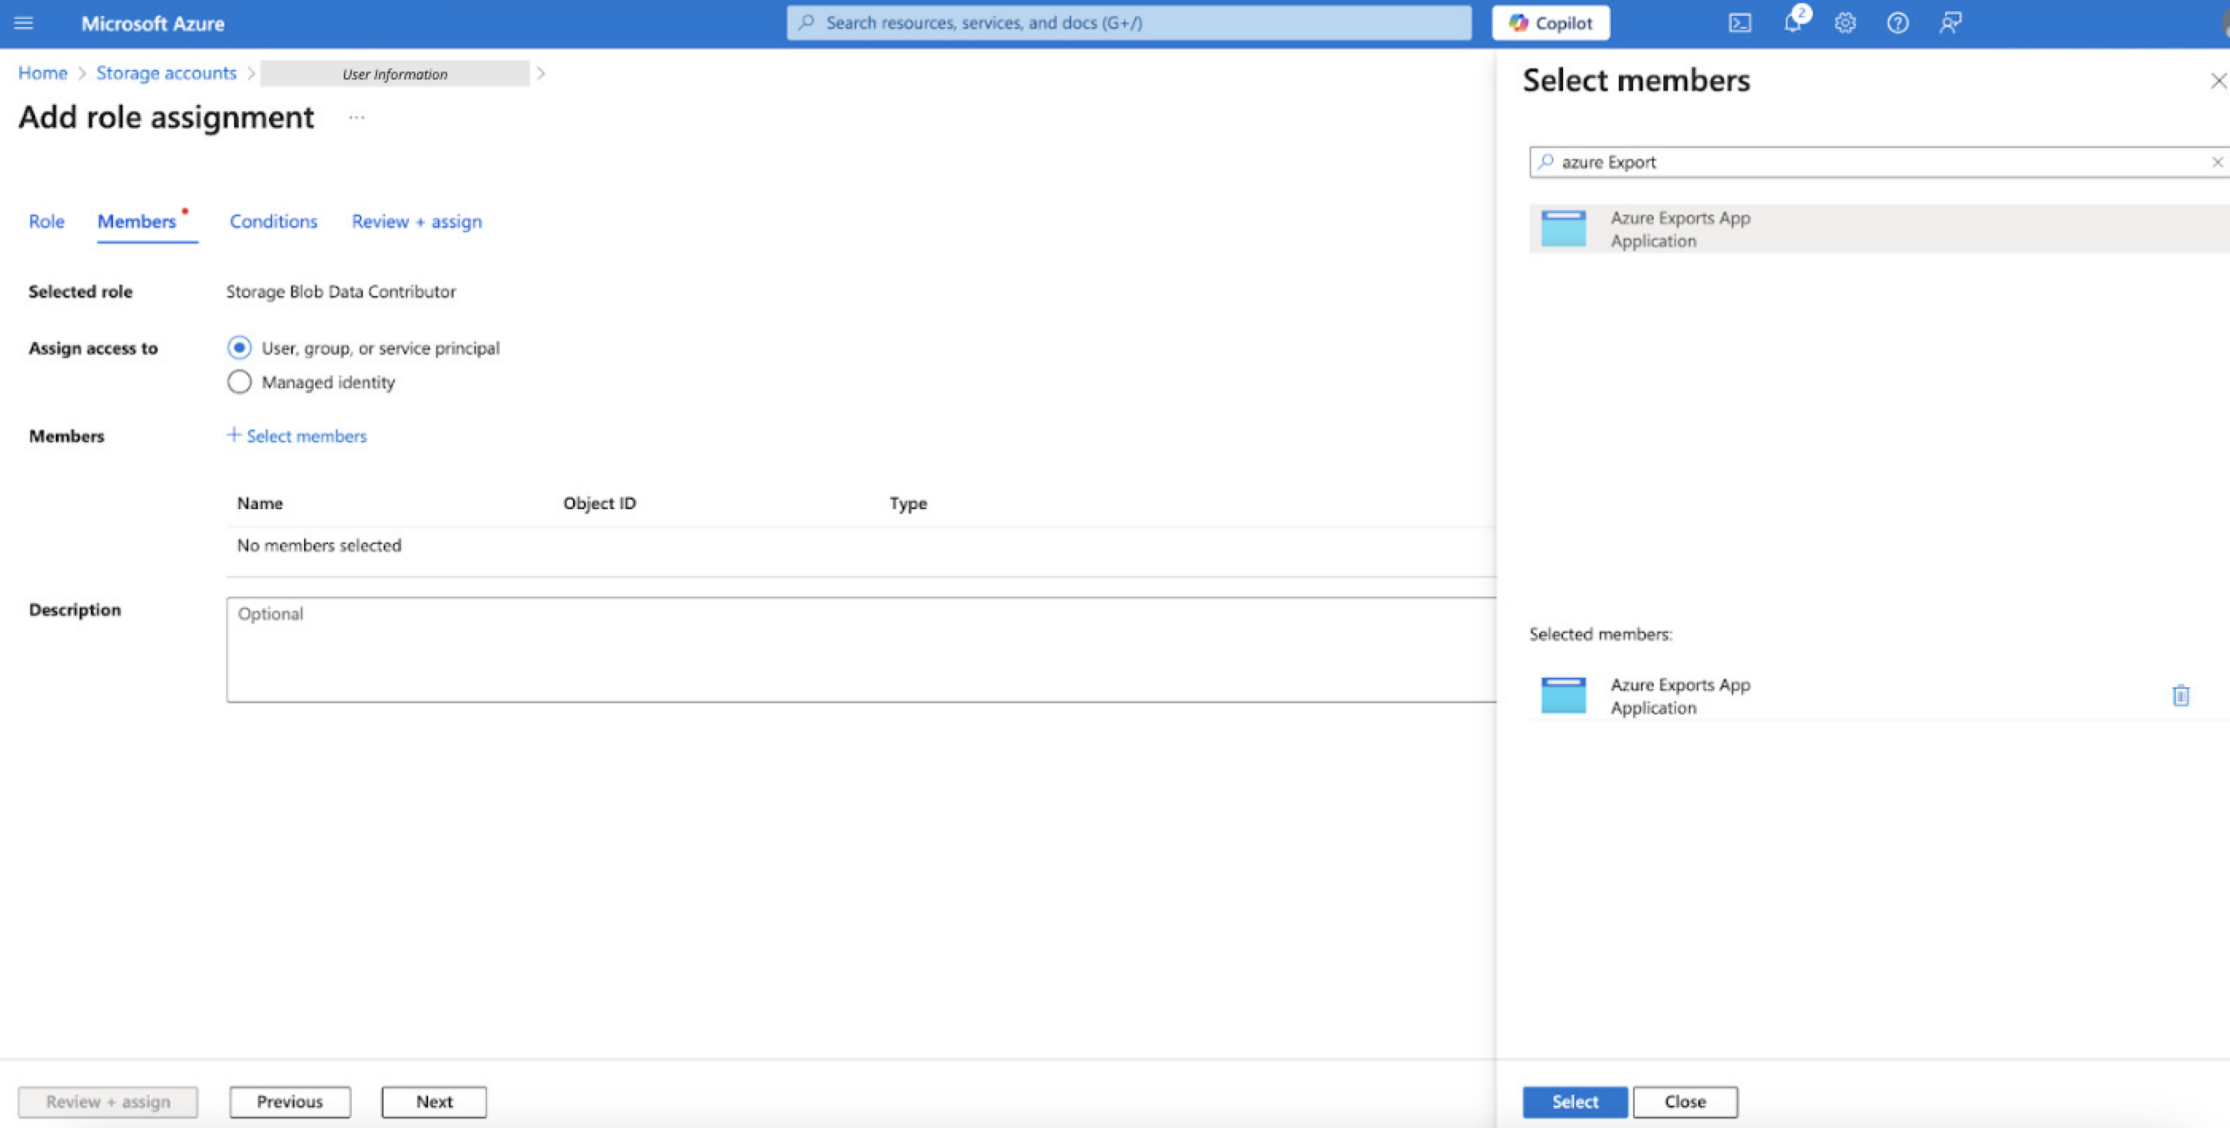
Task: Open Cloud Shell from the top bar
Action: [x=1739, y=23]
